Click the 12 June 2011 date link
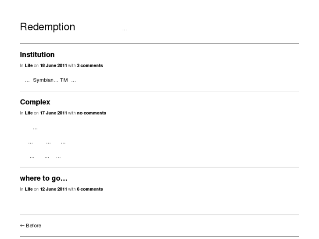 point(53,189)
